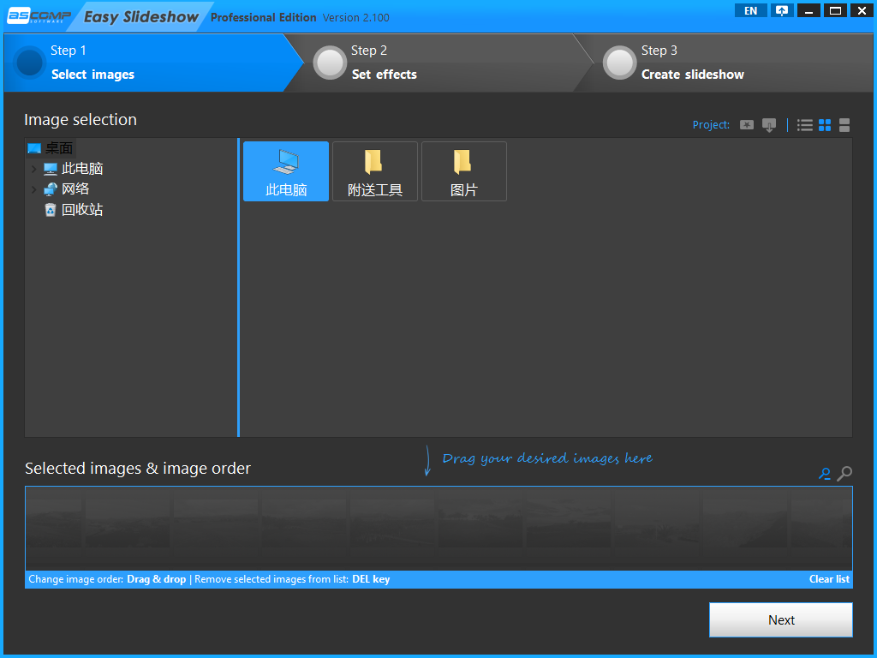This screenshot has height=658, width=877.
Task: Save the current slideshow project
Action: 746,124
